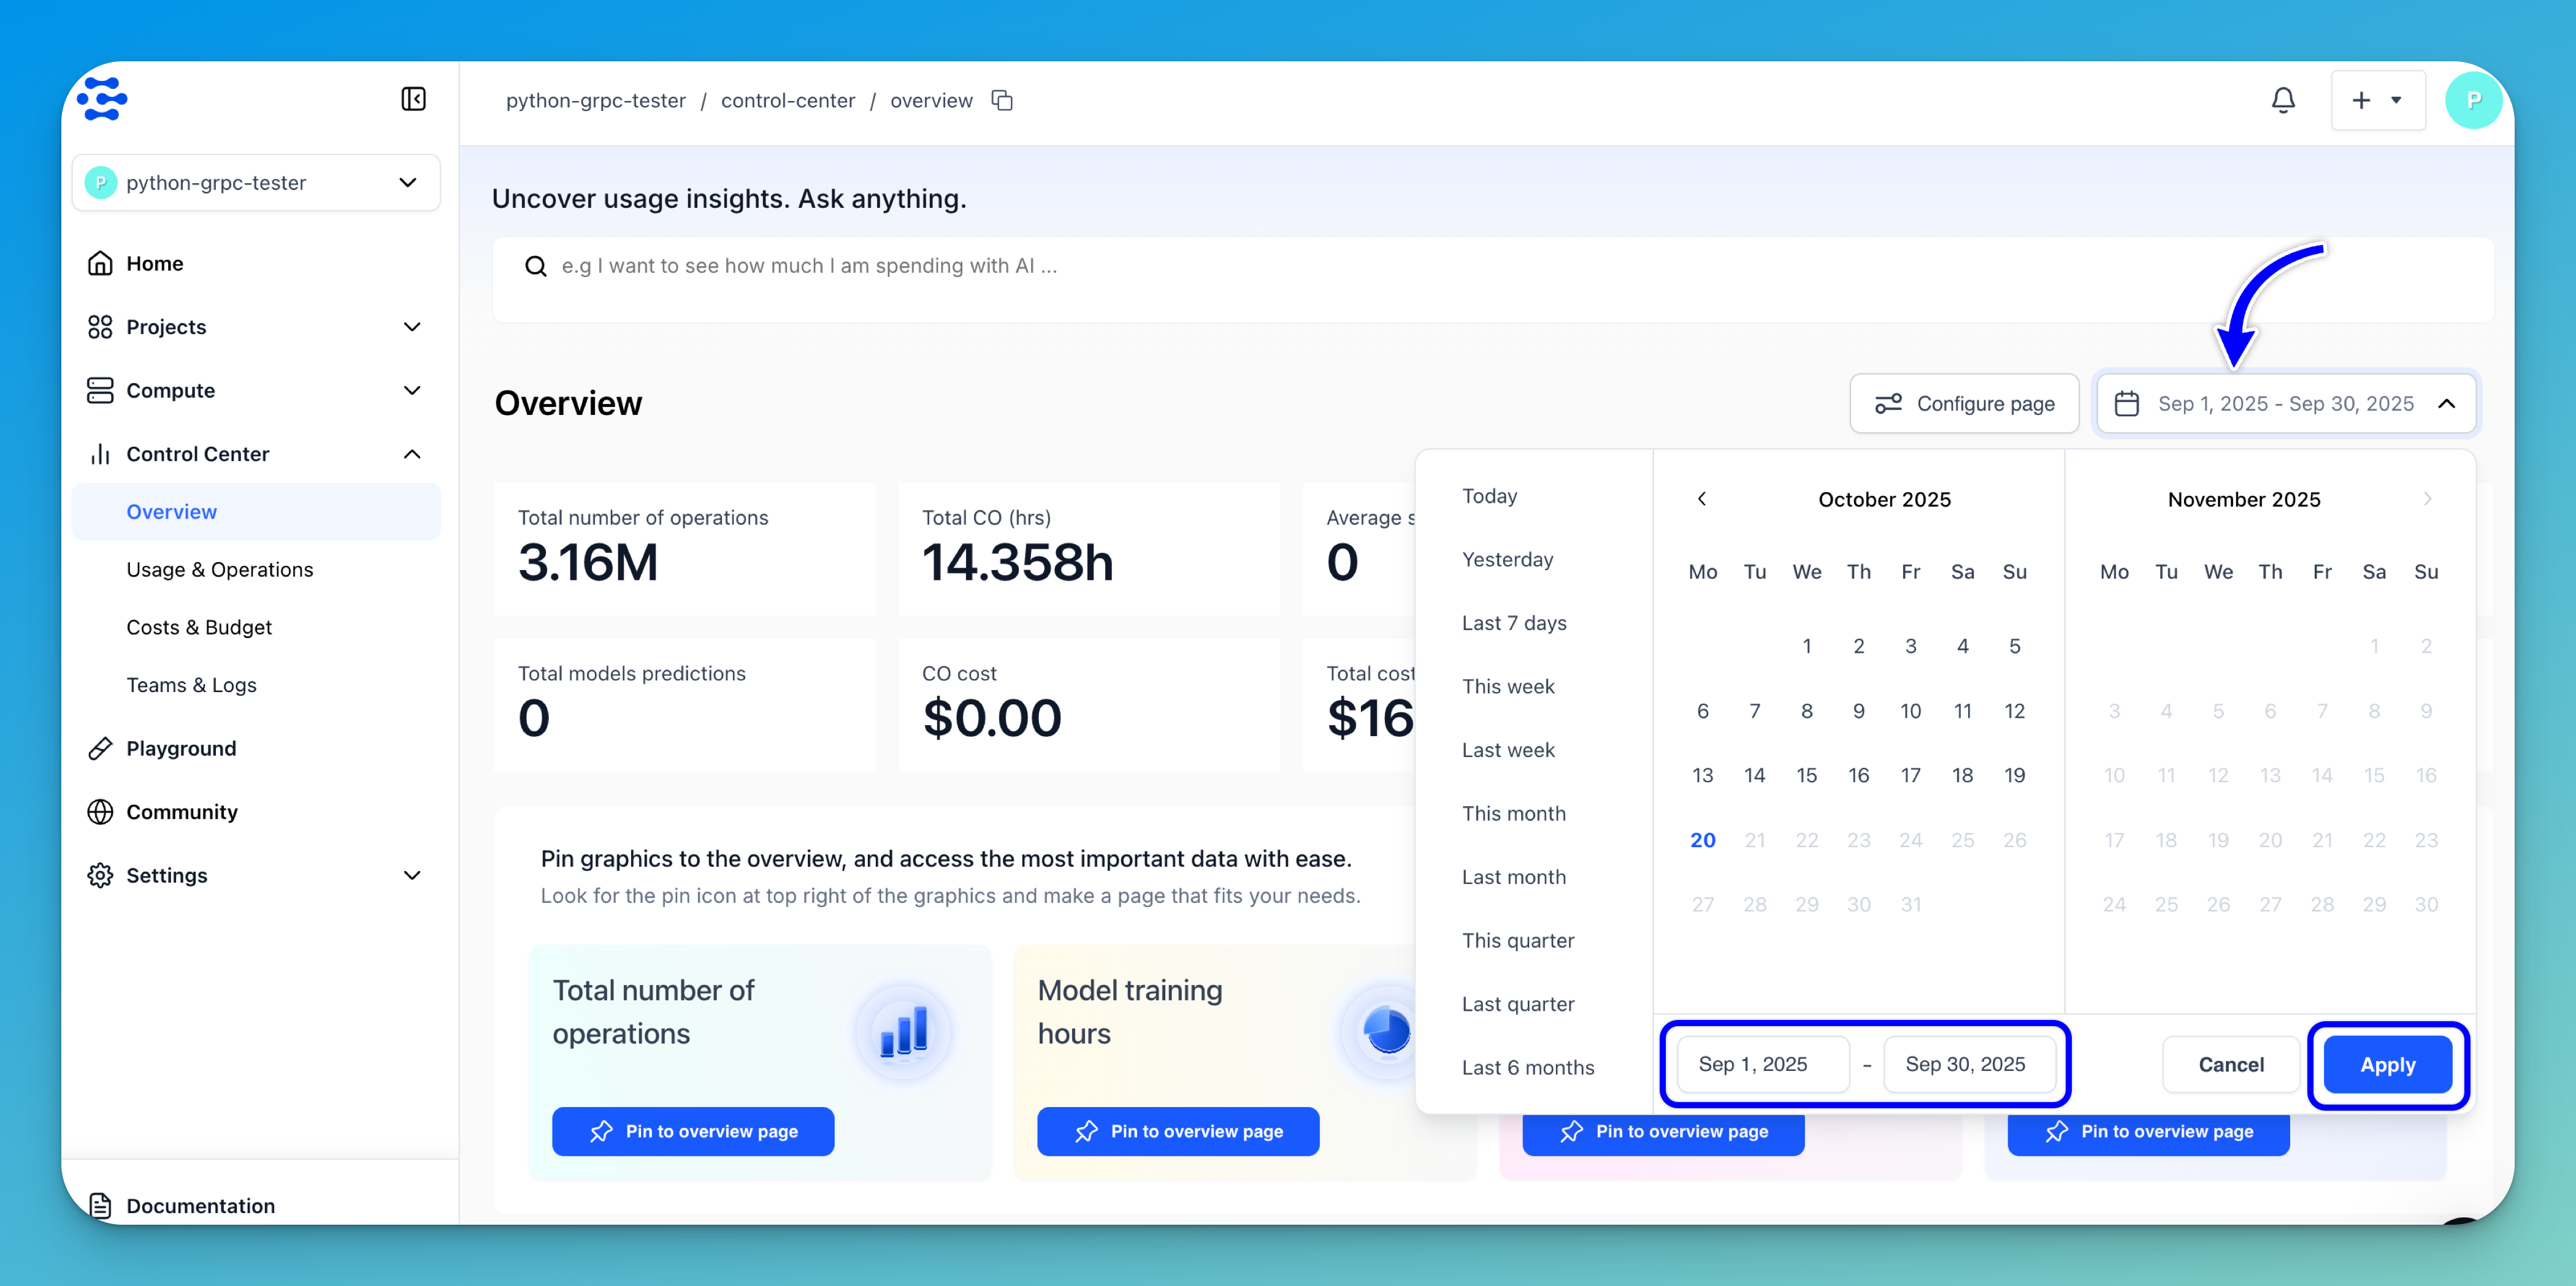Viewport: 2576px width, 1286px height.
Task: Copy breadcrumb path icon next to overview
Action: [x=1002, y=100]
